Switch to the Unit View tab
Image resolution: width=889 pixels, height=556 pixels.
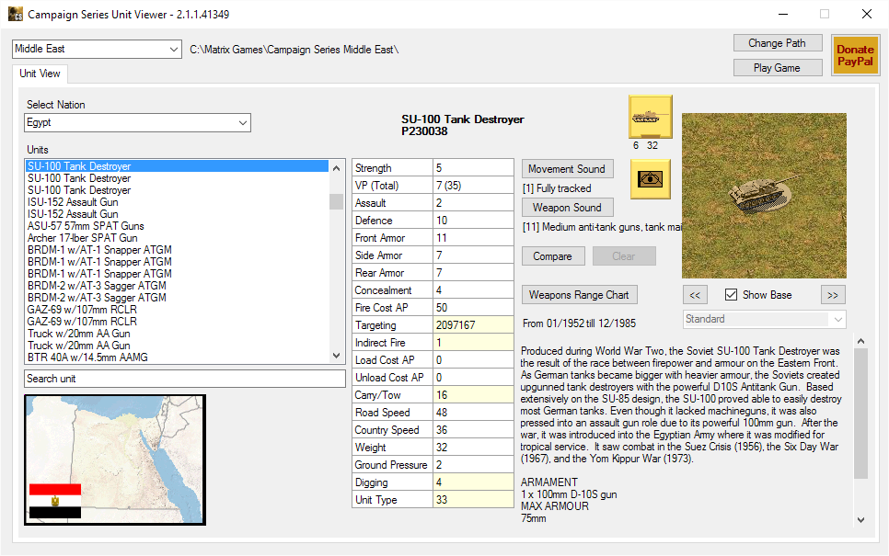[x=40, y=74]
